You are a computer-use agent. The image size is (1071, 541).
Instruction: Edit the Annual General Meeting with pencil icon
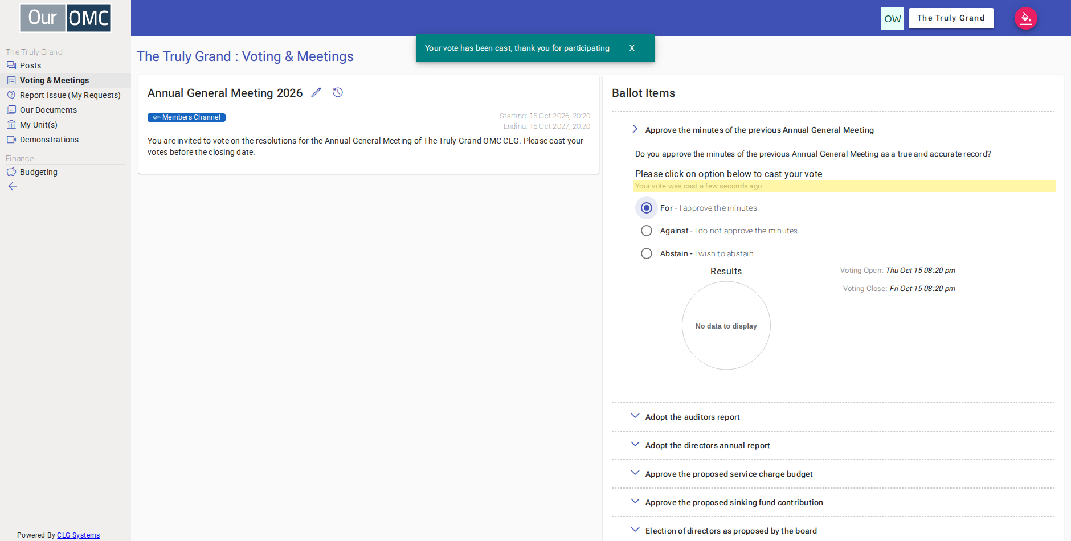point(316,92)
